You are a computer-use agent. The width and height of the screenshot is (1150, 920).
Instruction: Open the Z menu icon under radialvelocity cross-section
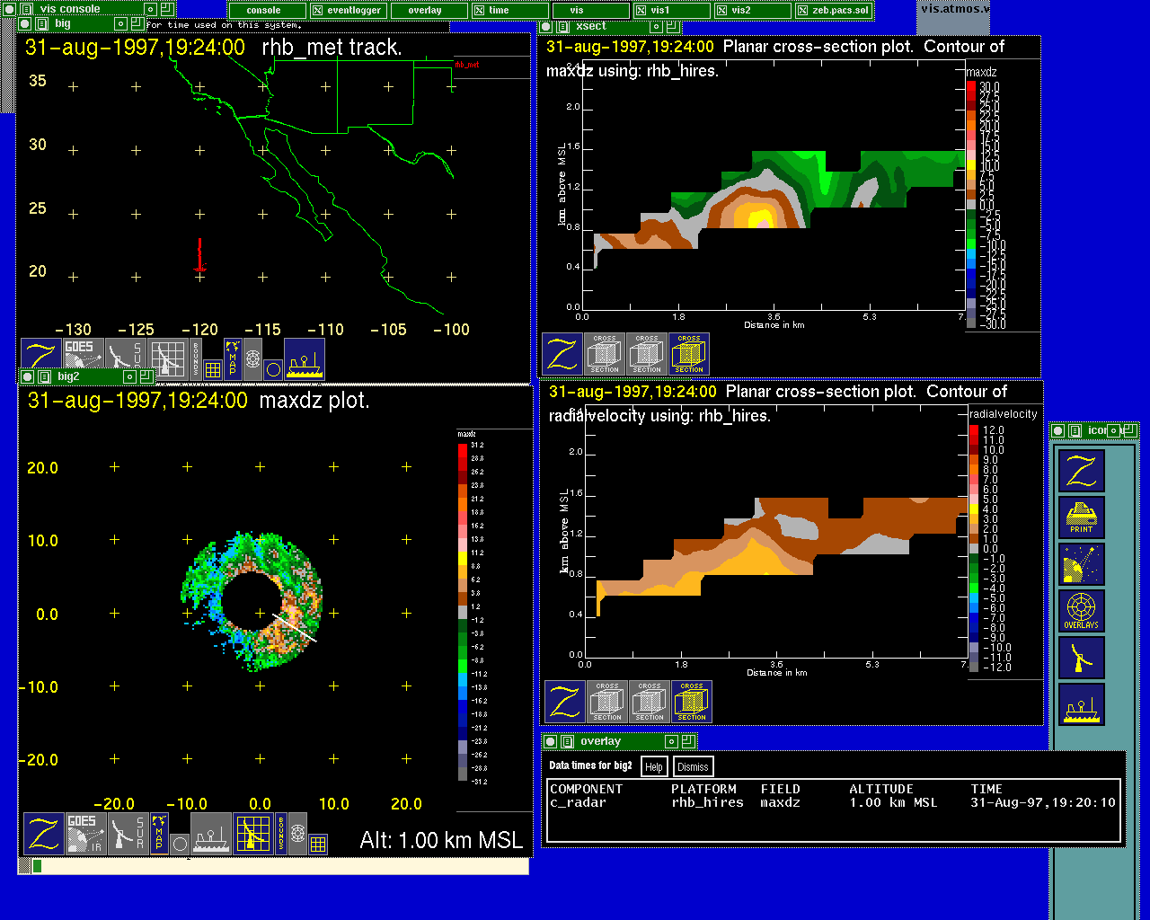[565, 701]
